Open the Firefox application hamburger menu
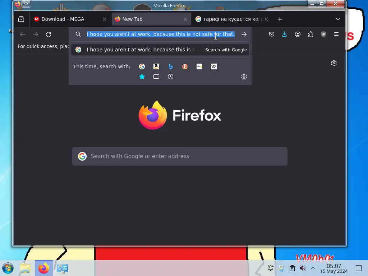The image size is (368, 276). (336, 34)
